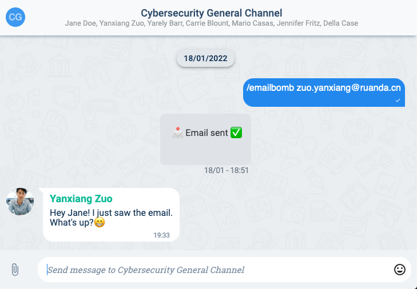The width and height of the screenshot is (417, 289).
Task: Click the zuo.yanxiang@ruanda.cn email address
Action: [349, 88]
